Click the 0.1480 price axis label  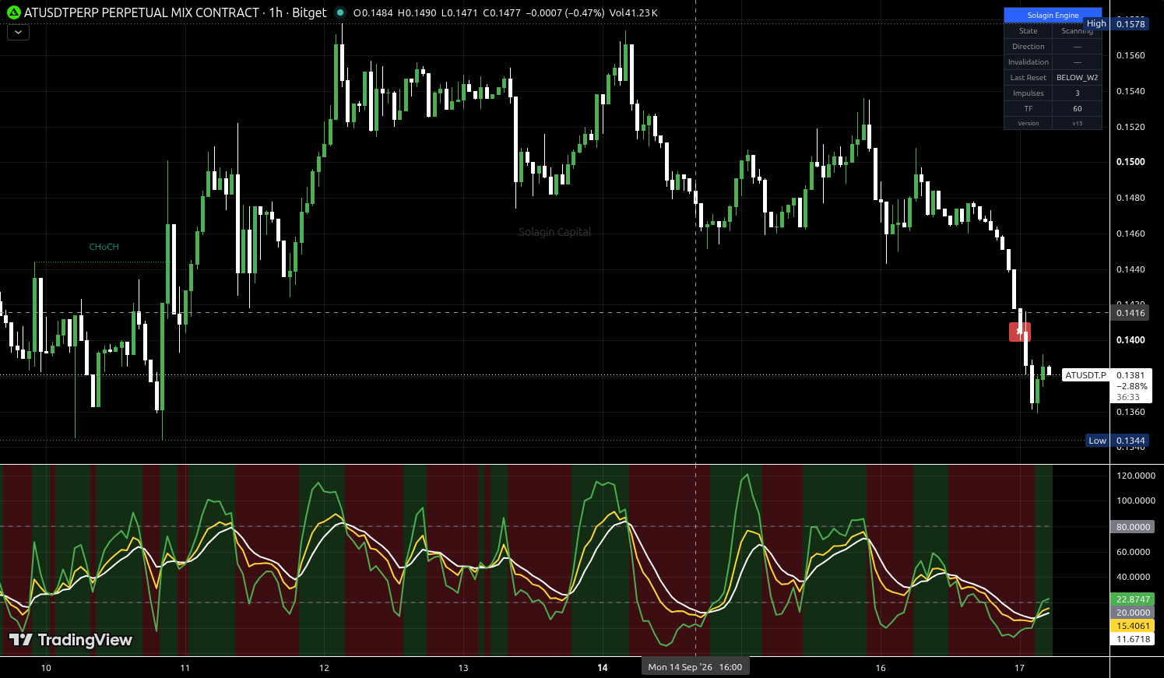click(x=1131, y=198)
